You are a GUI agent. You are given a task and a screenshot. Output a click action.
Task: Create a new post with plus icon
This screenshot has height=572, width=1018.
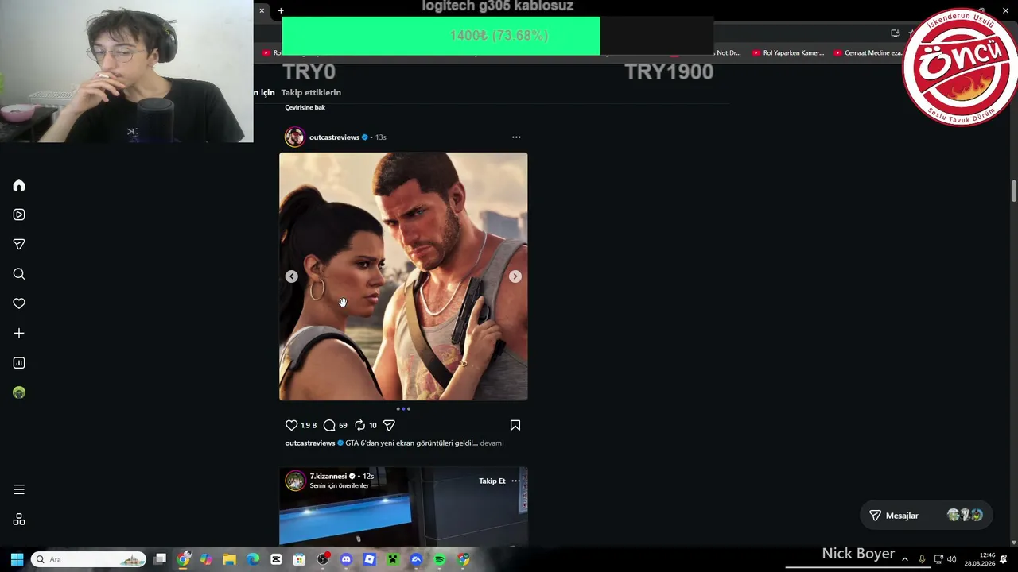point(19,334)
